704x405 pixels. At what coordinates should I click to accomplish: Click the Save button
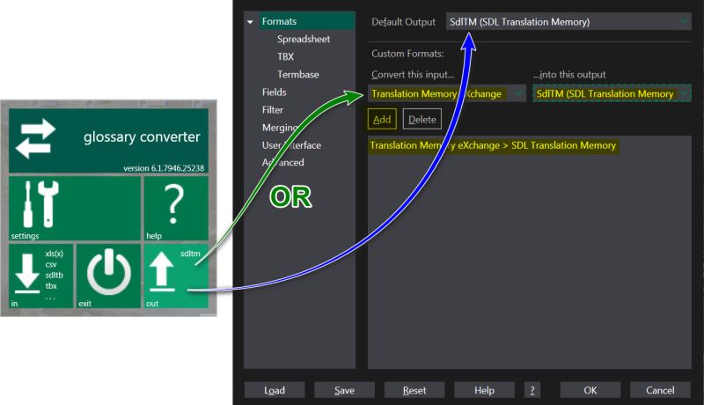pos(344,390)
